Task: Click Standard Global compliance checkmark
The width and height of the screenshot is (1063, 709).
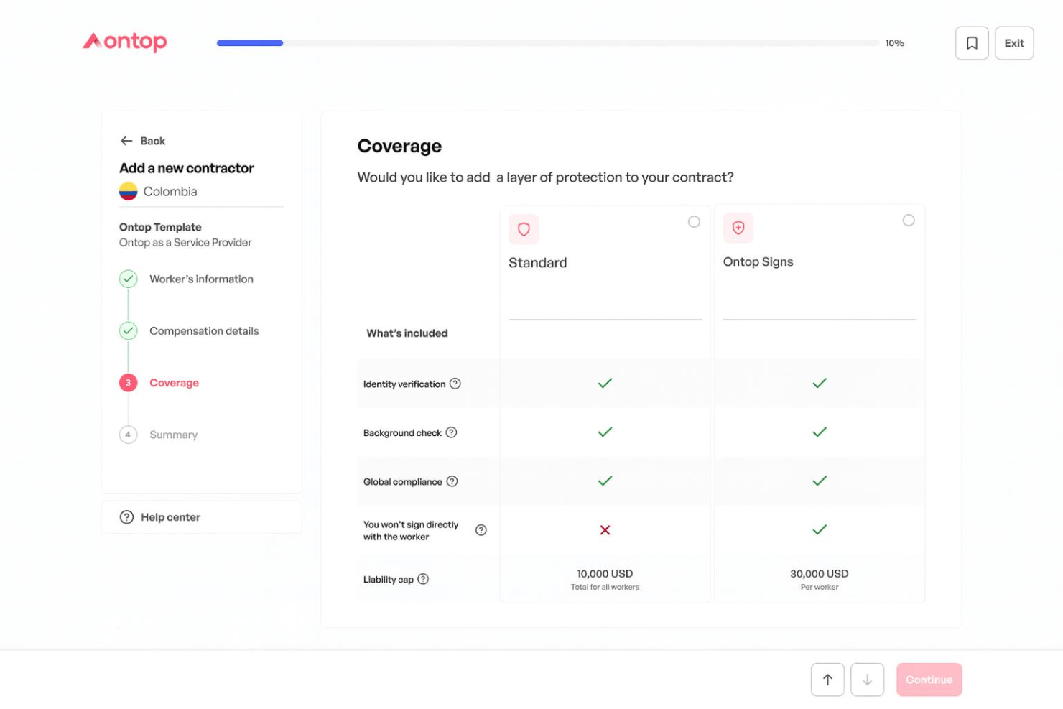Action: click(x=605, y=481)
